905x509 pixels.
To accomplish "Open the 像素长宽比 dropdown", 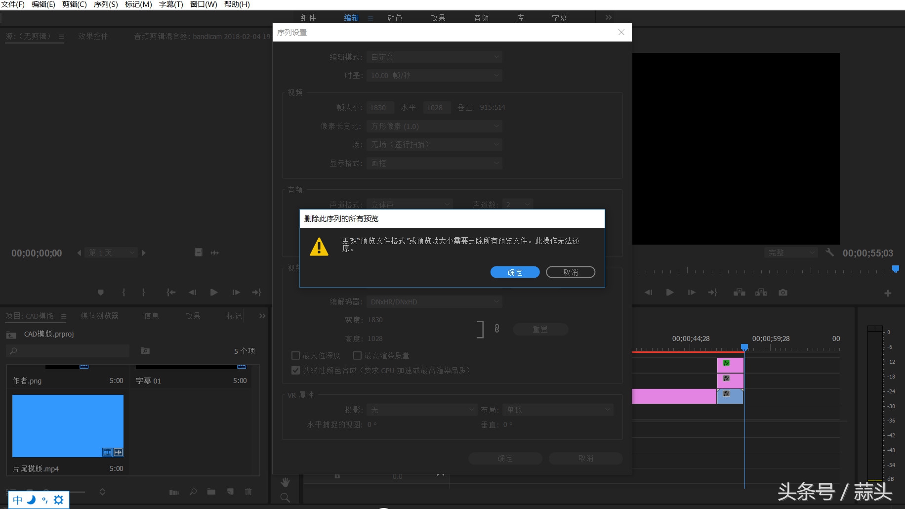I will (434, 127).
